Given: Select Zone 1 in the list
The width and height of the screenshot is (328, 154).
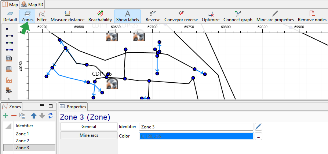Looking at the screenshot, I should (x=29, y=134).
